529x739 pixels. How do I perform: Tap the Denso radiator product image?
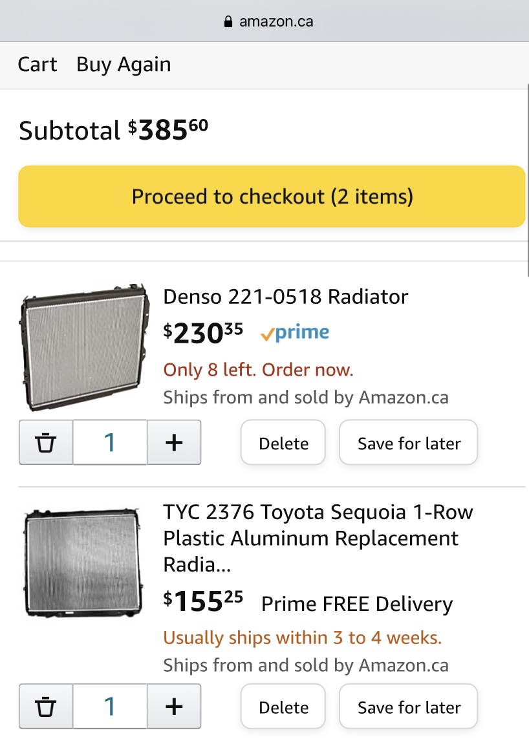coord(82,347)
